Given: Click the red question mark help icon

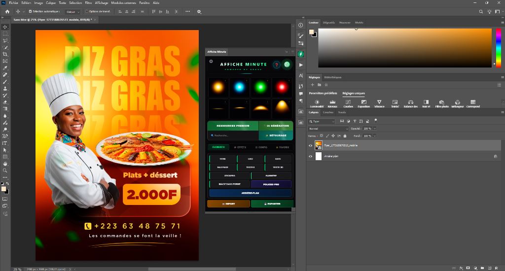Looking at the screenshot, I should (x=276, y=65).
